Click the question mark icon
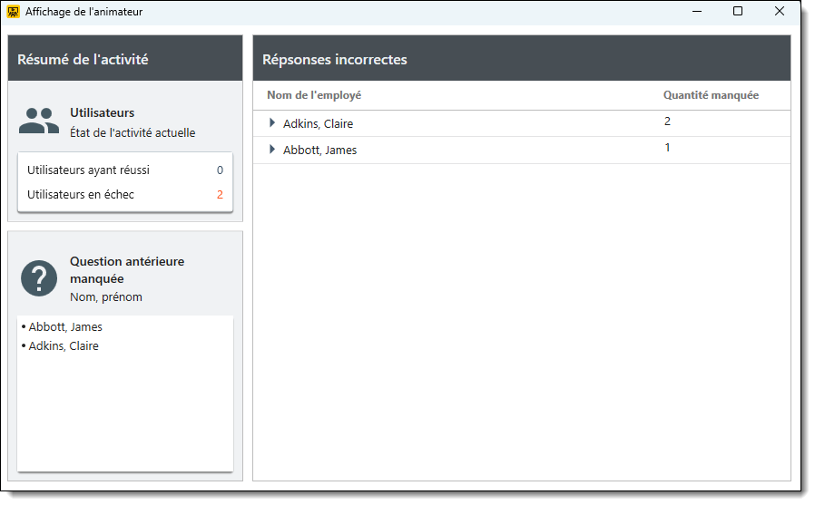 click(39, 278)
